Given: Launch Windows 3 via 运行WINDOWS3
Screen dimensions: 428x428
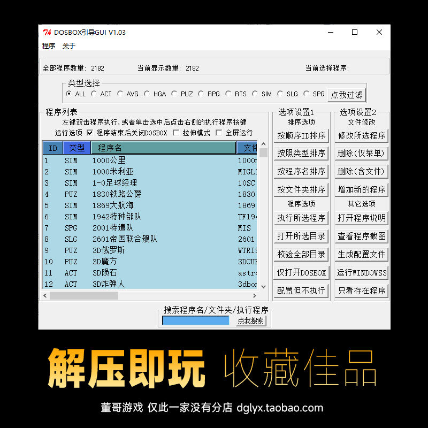Looking at the screenshot, I should click(361, 272).
